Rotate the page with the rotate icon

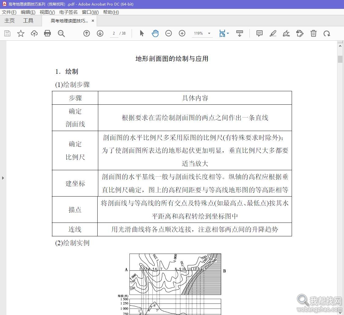click(x=327, y=33)
